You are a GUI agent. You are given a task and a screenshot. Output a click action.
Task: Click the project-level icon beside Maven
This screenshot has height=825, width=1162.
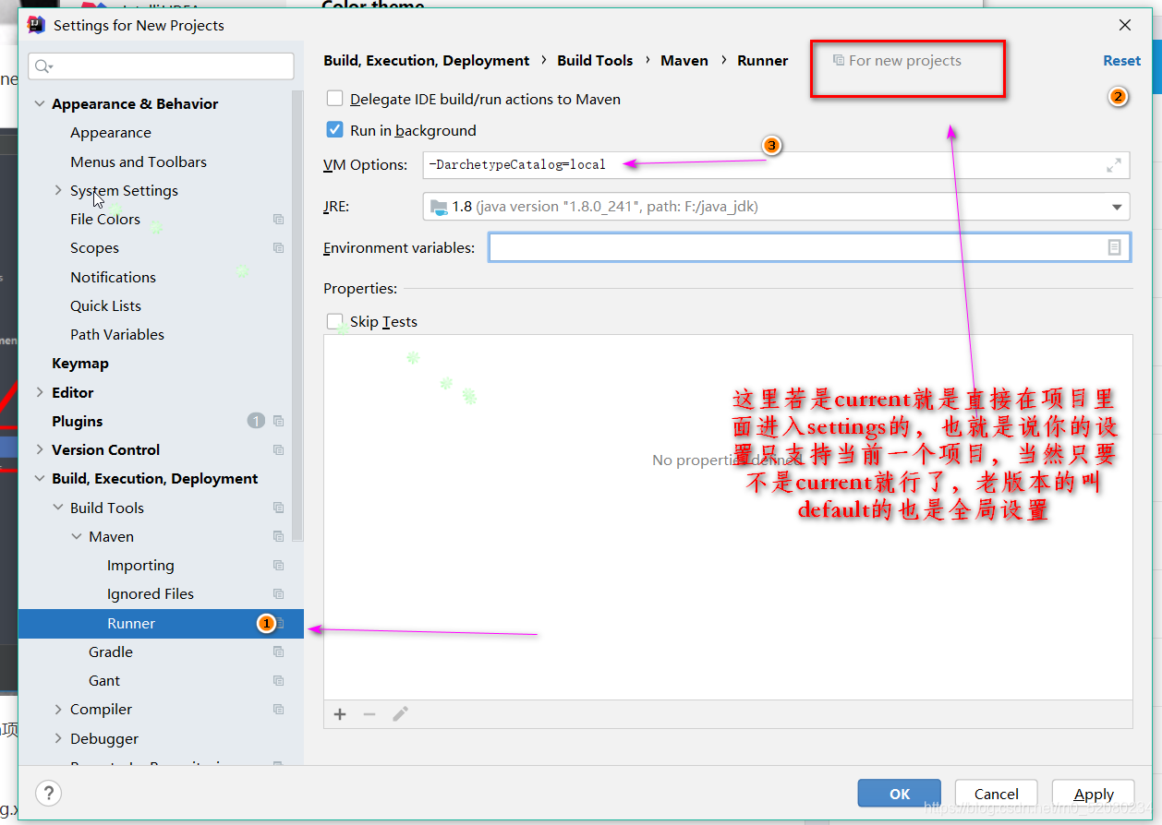coord(278,536)
